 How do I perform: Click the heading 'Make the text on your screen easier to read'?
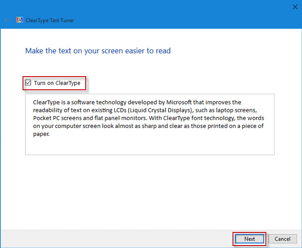(98, 51)
